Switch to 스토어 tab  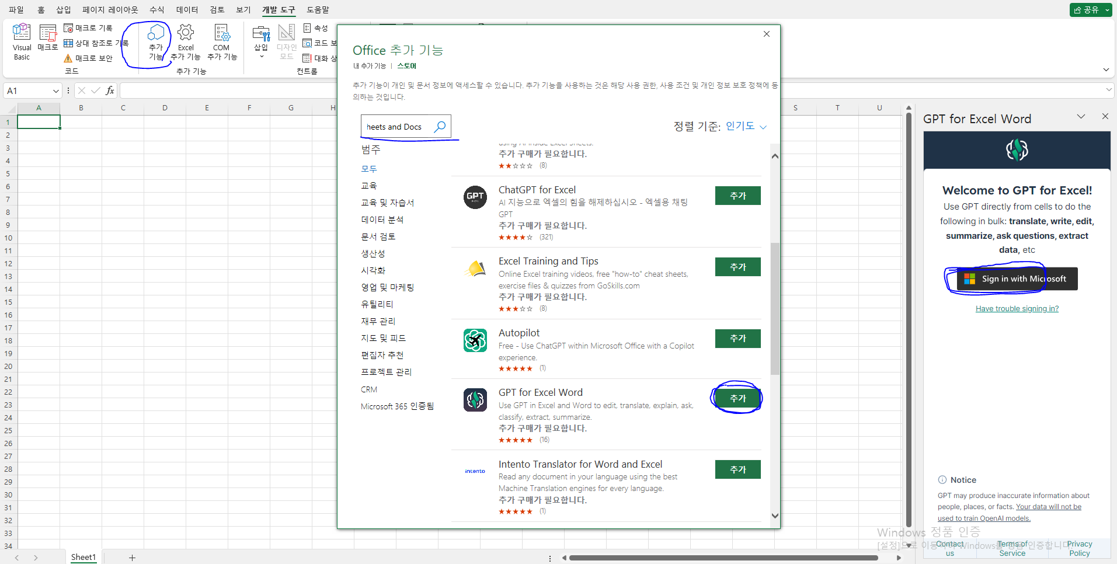point(406,66)
